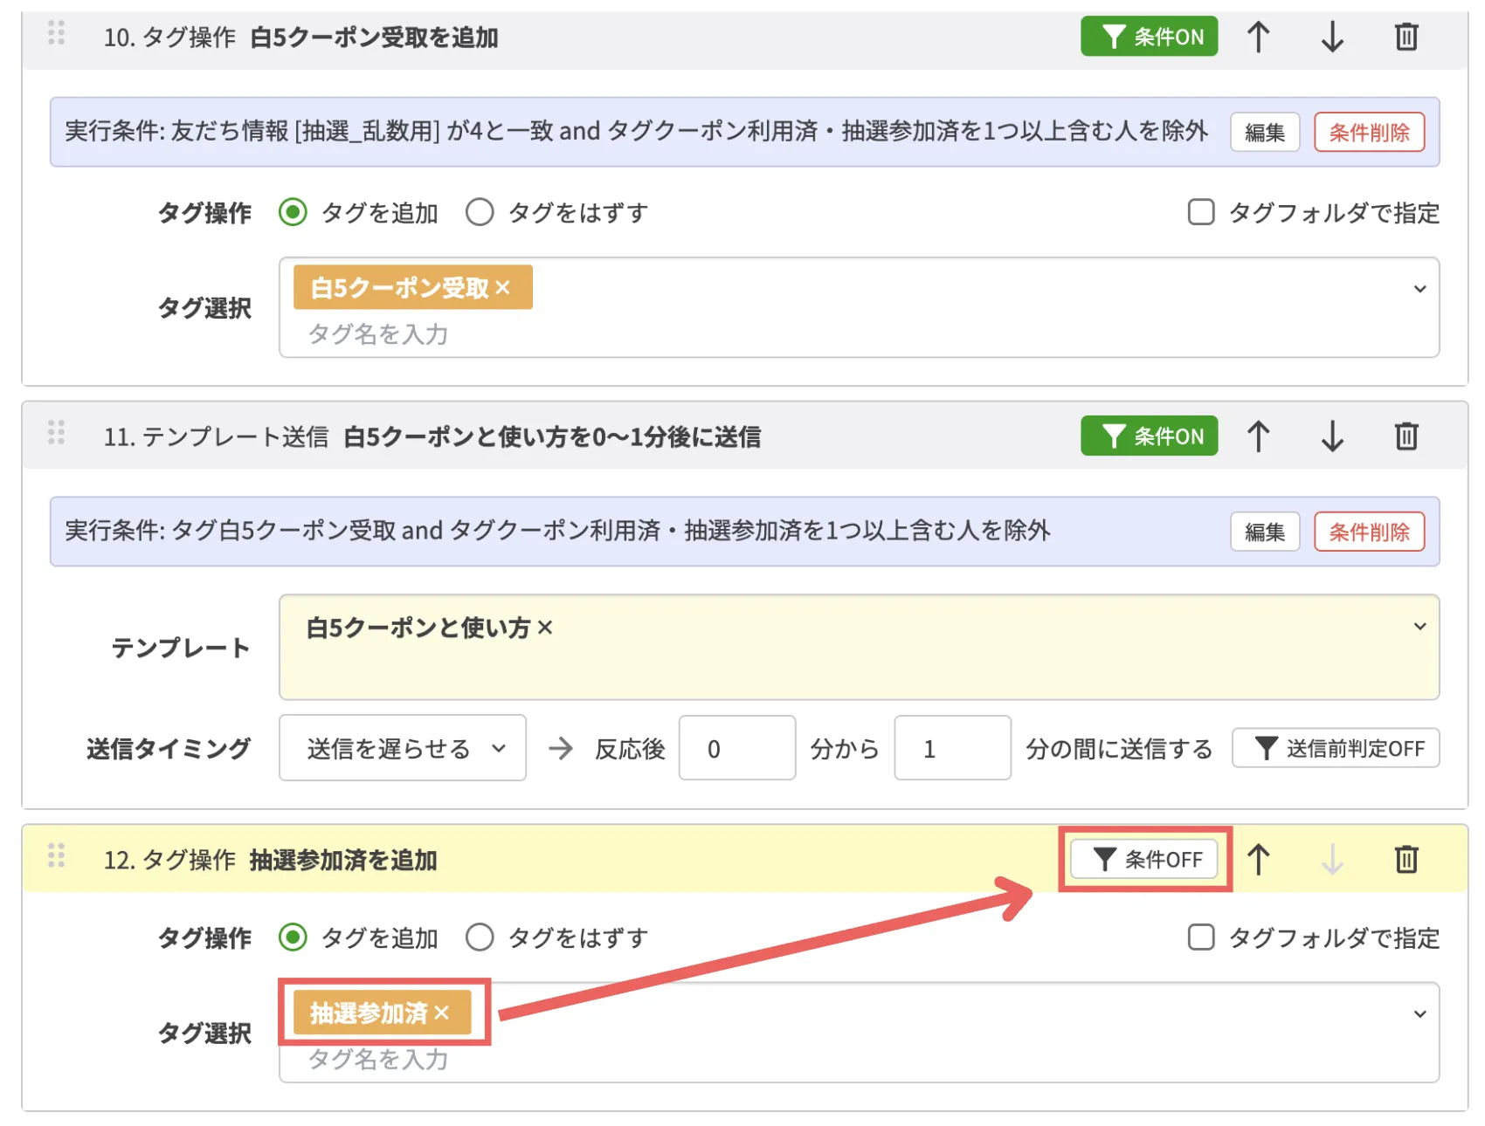Image resolution: width=1485 pixels, height=1126 pixels.
Task: Grab drag handle of action 11
Action: [57, 432]
